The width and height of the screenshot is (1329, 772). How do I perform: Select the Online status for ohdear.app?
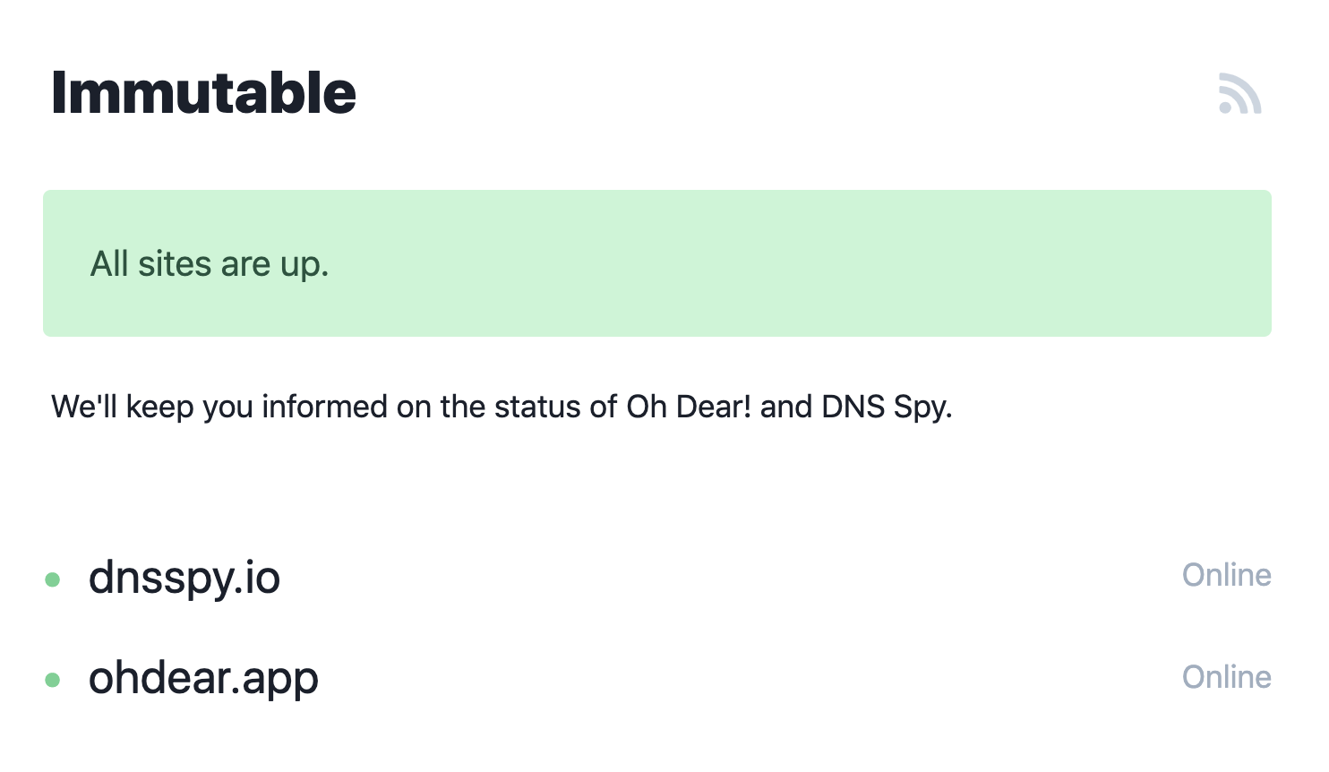[1226, 677]
